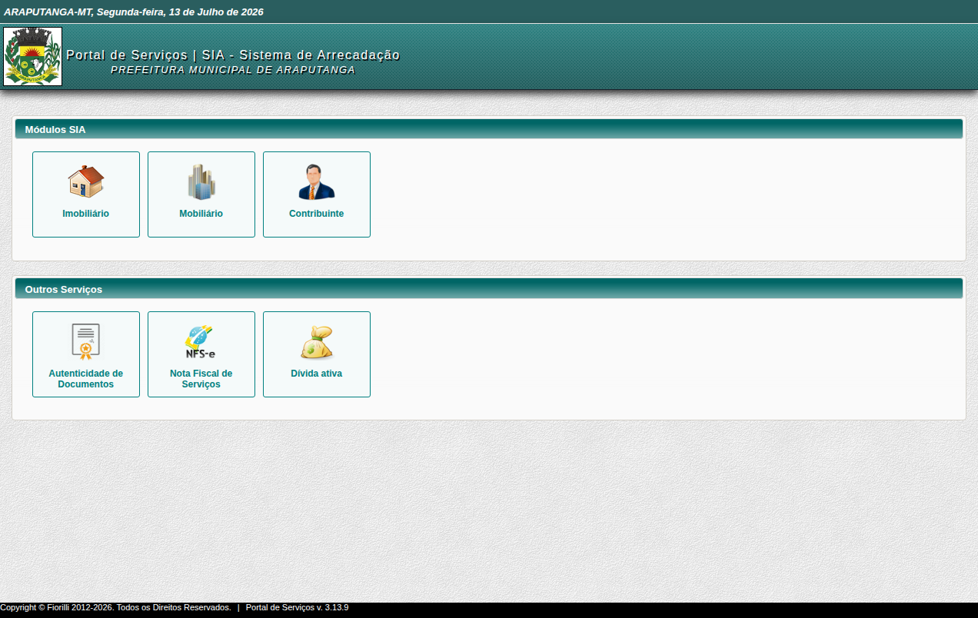Image resolution: width=978 pixels, height=618 pixels.
Task: Click Prefeitura Municipal de Araputanga subtitle
Action: pyautogui.click(x=233, y=70)
